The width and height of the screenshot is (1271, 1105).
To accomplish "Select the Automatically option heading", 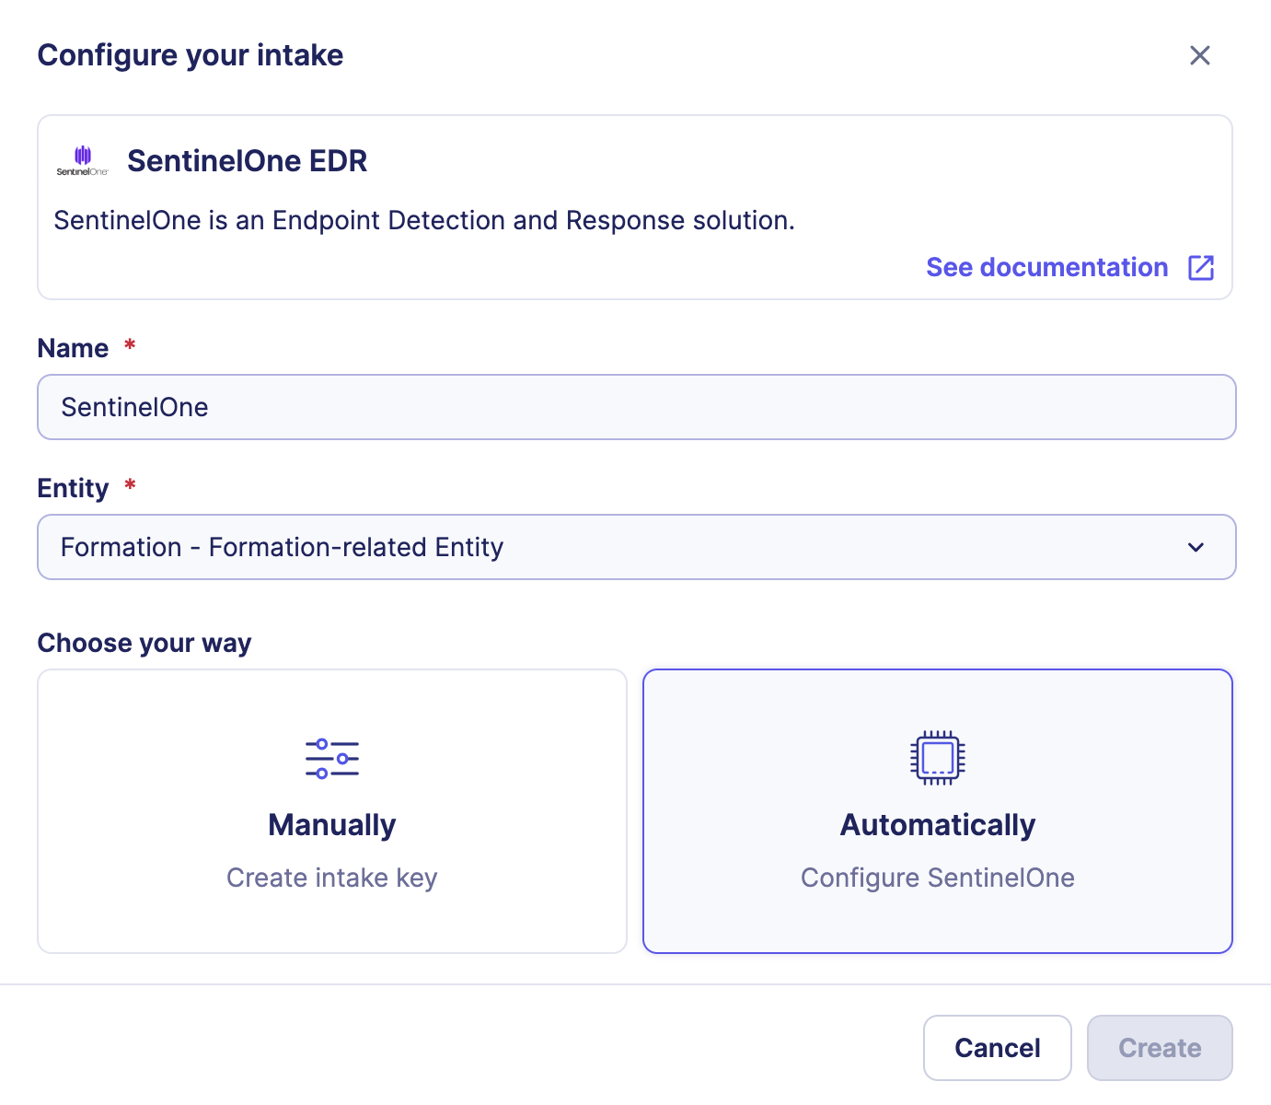I will pyautogui.click(x=937, y=825).
